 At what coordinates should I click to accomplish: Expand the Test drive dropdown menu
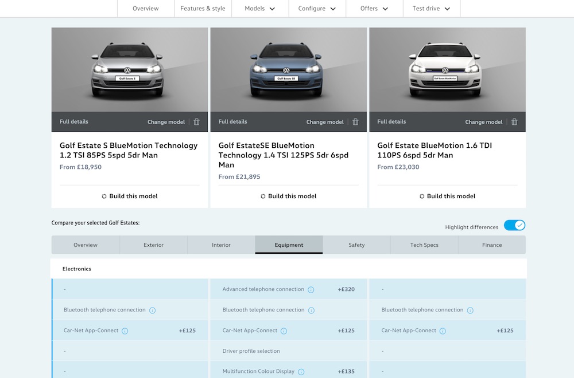(x=431, y=9)
